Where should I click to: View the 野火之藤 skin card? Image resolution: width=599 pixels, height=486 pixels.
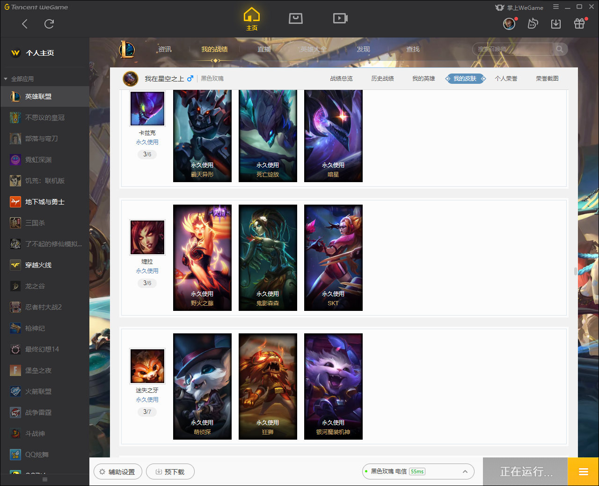coord(202,258)
